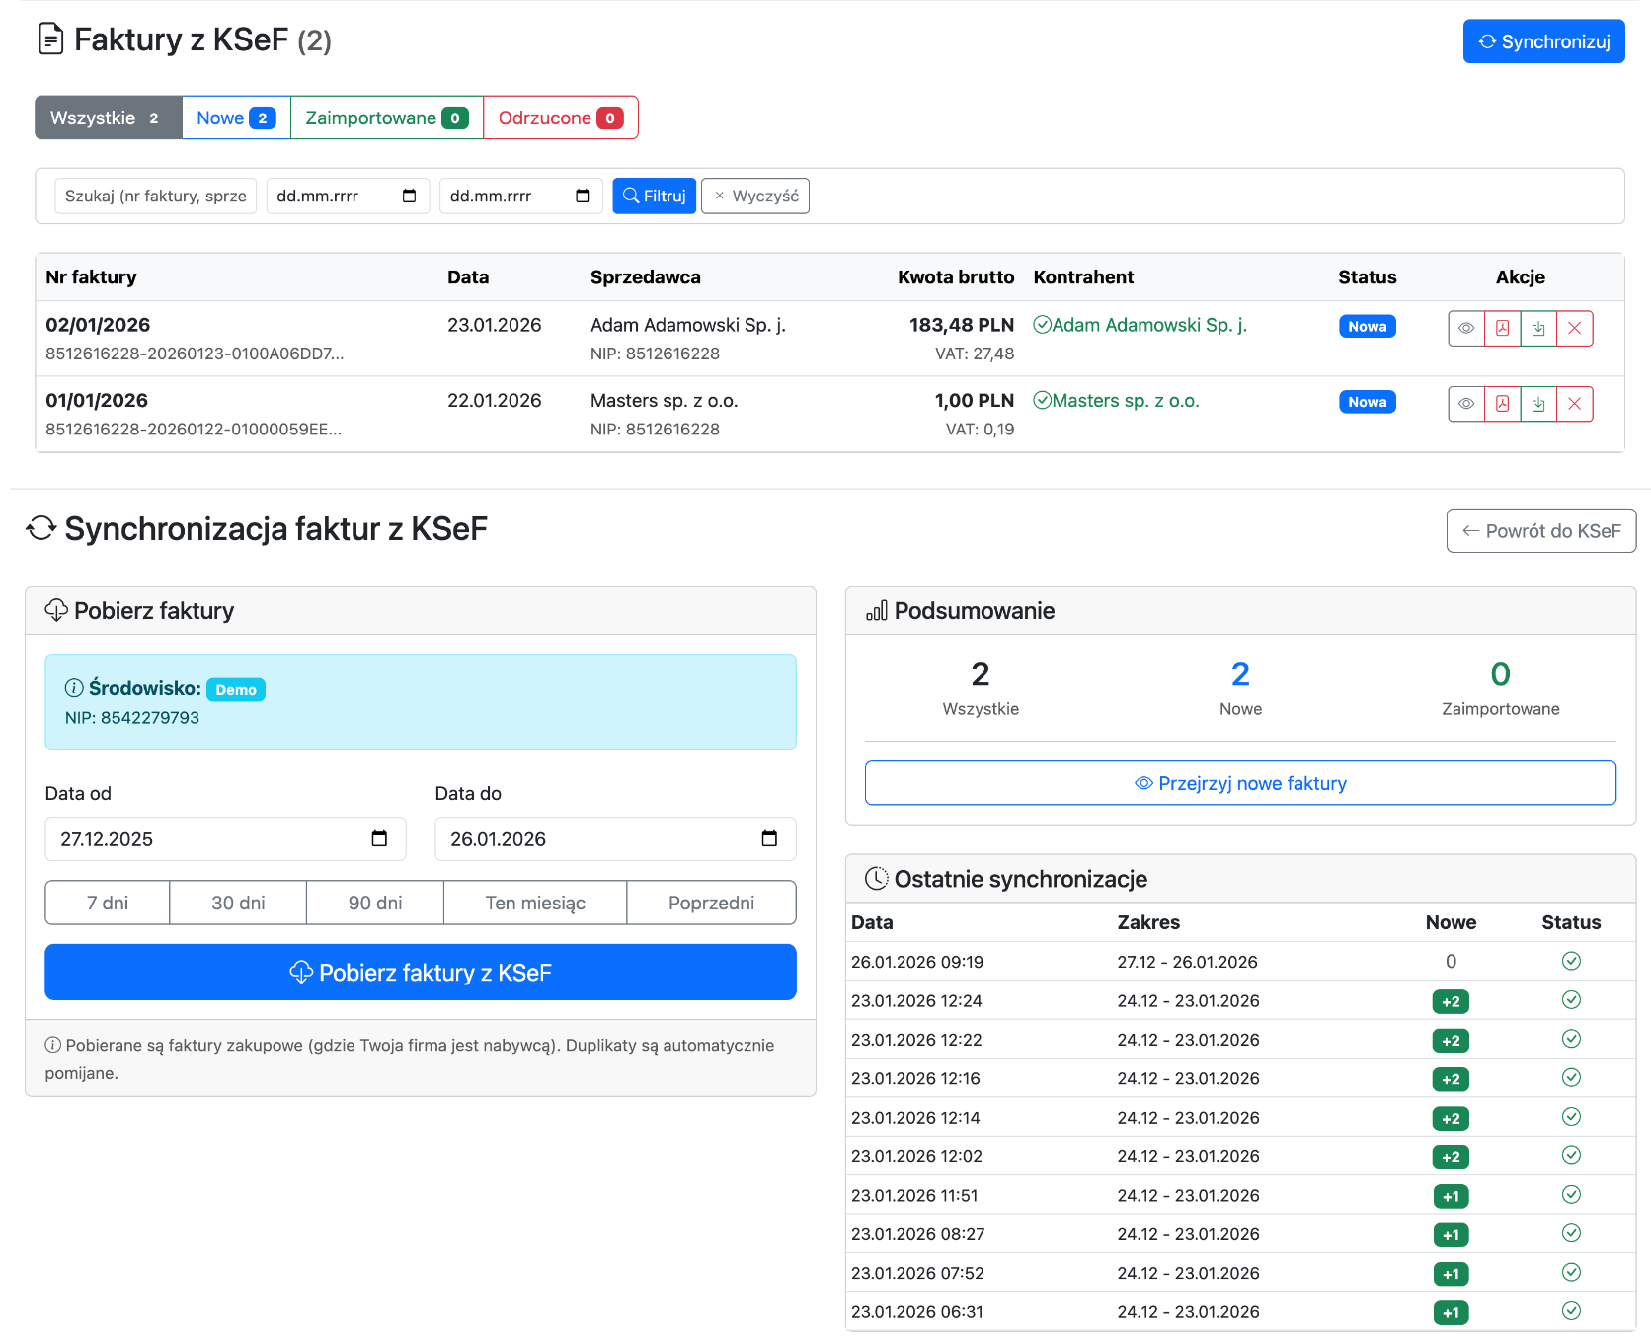Download invoices with Pobierz faktury z KSeF
This screenshot has width=1651, height=1338.
coord(421,973)
